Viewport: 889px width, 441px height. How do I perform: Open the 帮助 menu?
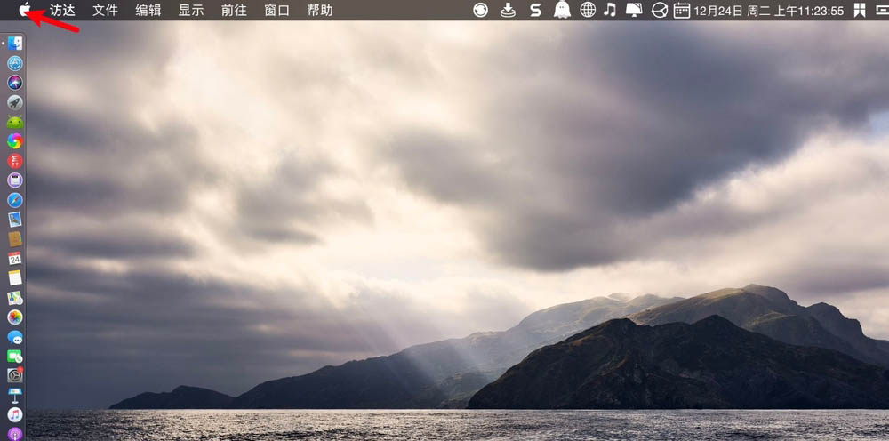tap(320, 10)
